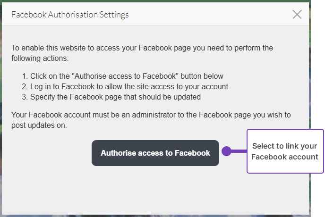The image size is (325, 217).
Task: Select the 'Log in to Facebook' step text
Action: click(x=129, y=87)
